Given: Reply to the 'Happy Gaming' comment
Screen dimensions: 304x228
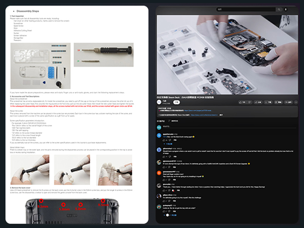Looking at the screenshot, I should click(178, 190).
